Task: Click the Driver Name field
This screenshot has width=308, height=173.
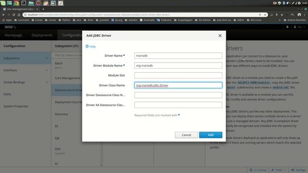Action: point(178,56)
